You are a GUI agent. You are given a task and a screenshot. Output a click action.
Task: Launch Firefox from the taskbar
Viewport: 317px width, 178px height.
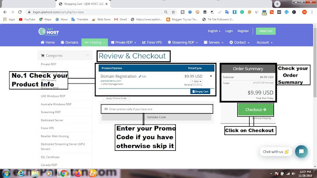[x=78, y=173]
